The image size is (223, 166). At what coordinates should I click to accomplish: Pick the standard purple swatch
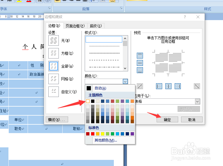click(132, 134)
